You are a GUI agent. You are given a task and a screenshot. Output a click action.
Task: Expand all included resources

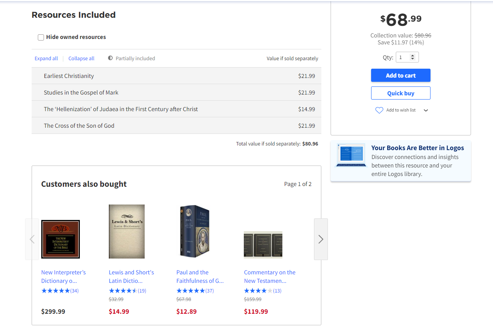(46, 59)
